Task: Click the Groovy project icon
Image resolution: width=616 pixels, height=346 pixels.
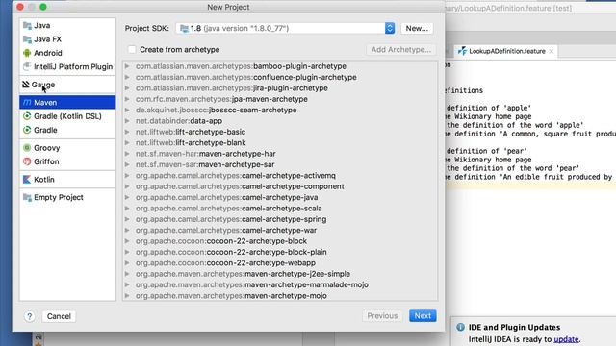Action: (x=27, y=148)
